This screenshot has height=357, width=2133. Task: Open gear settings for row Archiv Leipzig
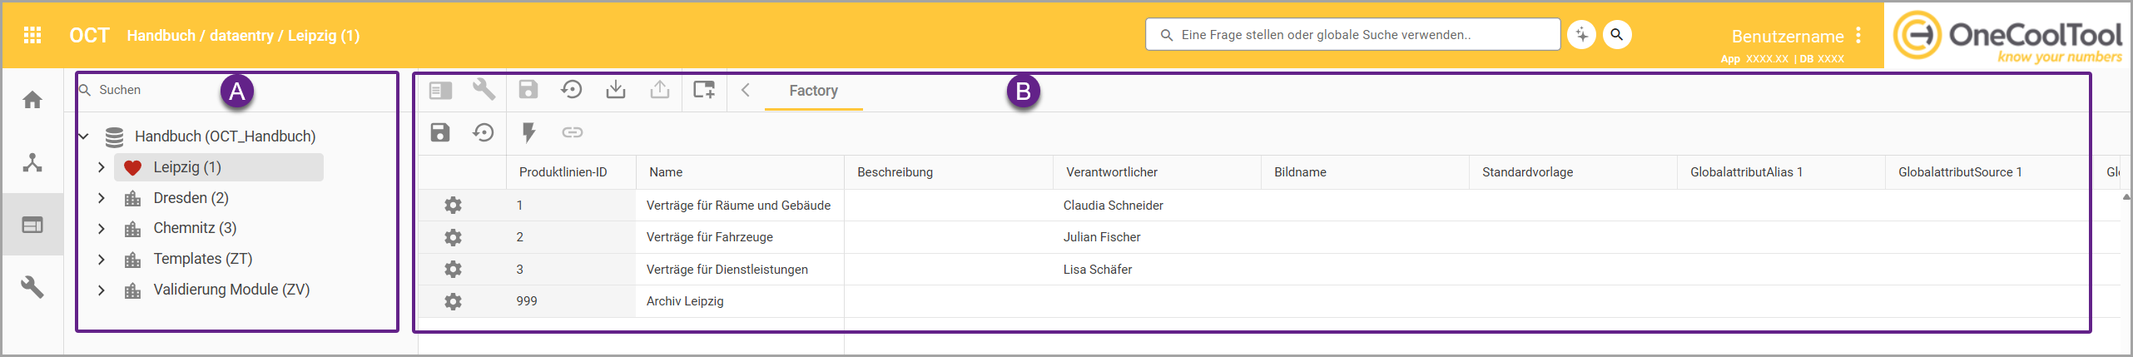point(453,301)
